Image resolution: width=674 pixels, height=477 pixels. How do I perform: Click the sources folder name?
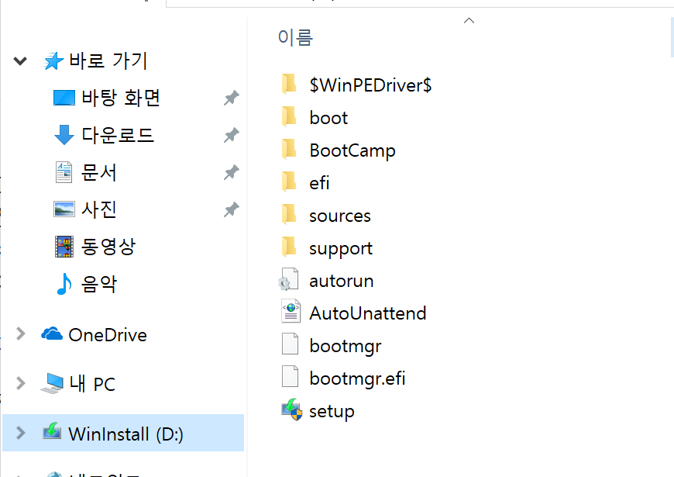point(340,216)
